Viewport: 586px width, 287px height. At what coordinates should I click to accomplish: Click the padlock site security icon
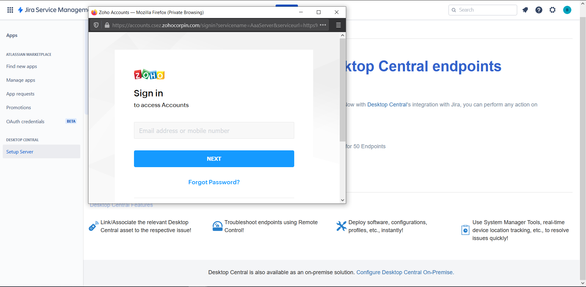tap(107, 25)
